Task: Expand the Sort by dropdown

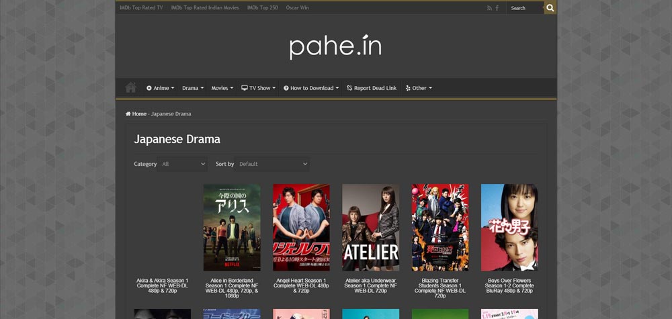Action: [x=272, y=164]
